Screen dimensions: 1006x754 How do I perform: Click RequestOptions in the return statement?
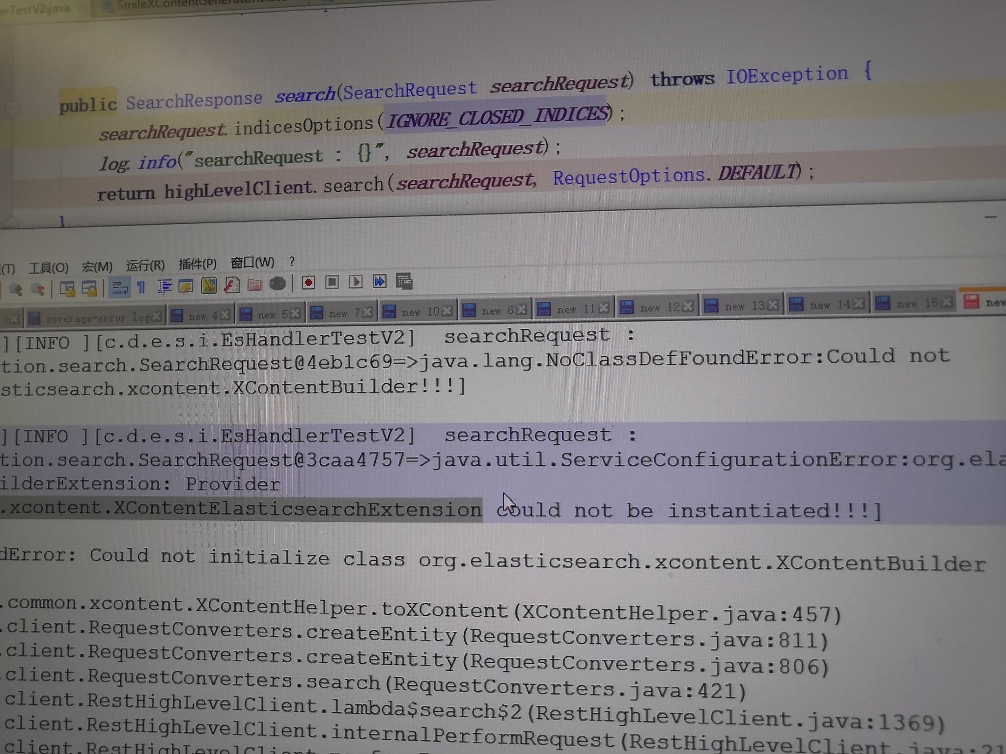tap(629, 176)
